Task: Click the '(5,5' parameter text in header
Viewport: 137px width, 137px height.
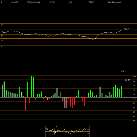Action: tap(70, 2)
